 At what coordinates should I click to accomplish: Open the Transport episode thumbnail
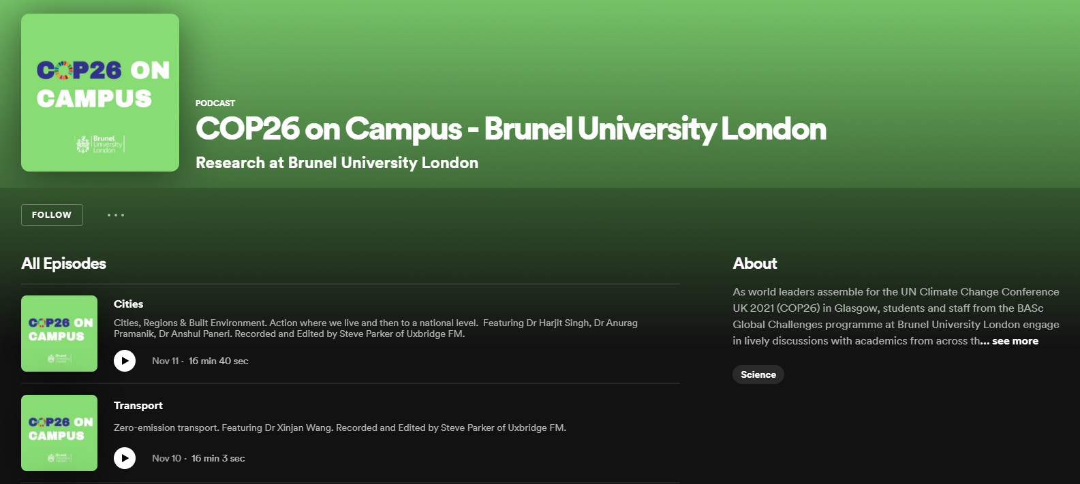(x=59, y=433)
